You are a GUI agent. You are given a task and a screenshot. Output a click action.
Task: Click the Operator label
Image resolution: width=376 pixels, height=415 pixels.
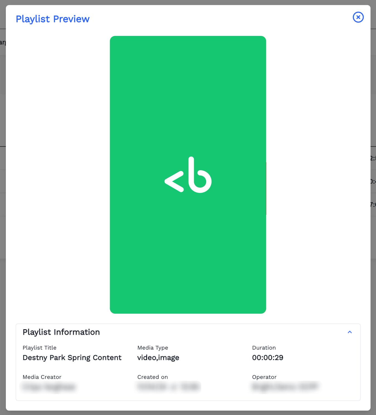(x=264, y=377)
